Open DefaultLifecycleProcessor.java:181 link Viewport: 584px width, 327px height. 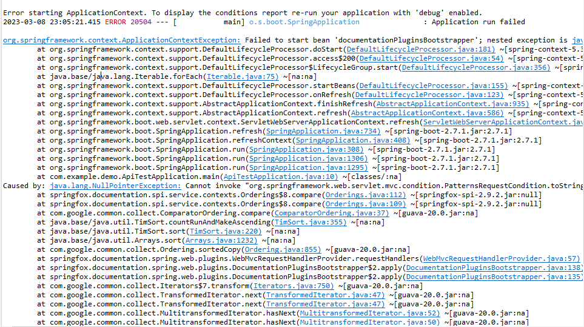tap(420, 49)
